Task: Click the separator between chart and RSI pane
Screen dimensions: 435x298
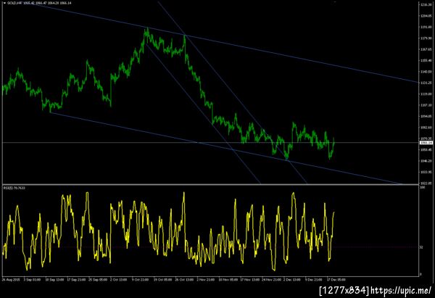Action: click(210, 184)
